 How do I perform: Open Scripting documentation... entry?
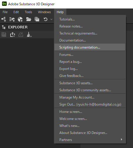[90, 47]
